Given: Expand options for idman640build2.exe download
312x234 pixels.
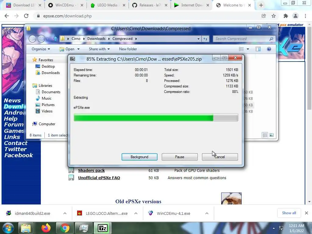Looking at the screenshot, I should pos(65,213).
